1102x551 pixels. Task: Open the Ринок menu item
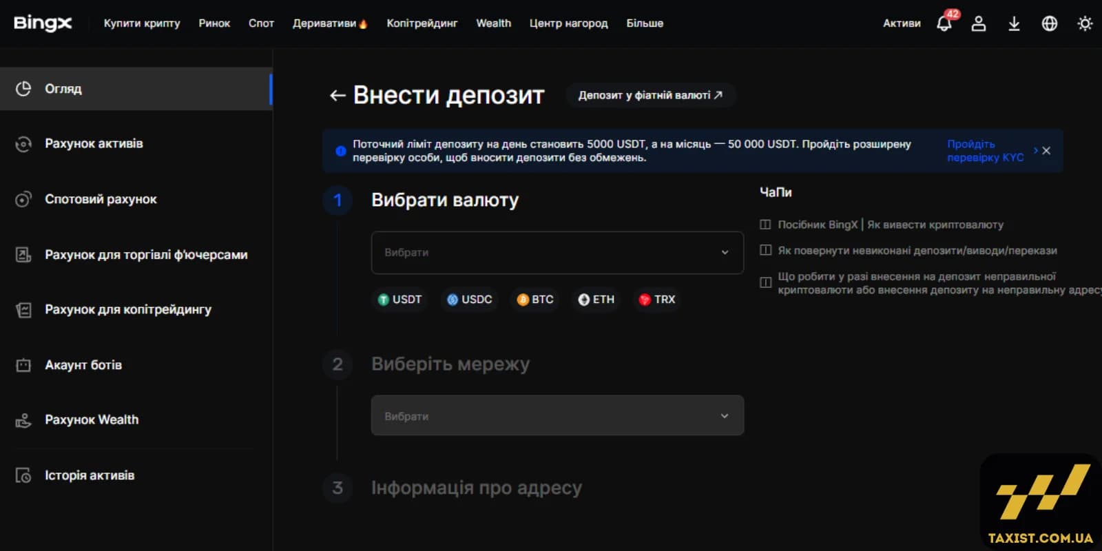click(x=214, y=23)
